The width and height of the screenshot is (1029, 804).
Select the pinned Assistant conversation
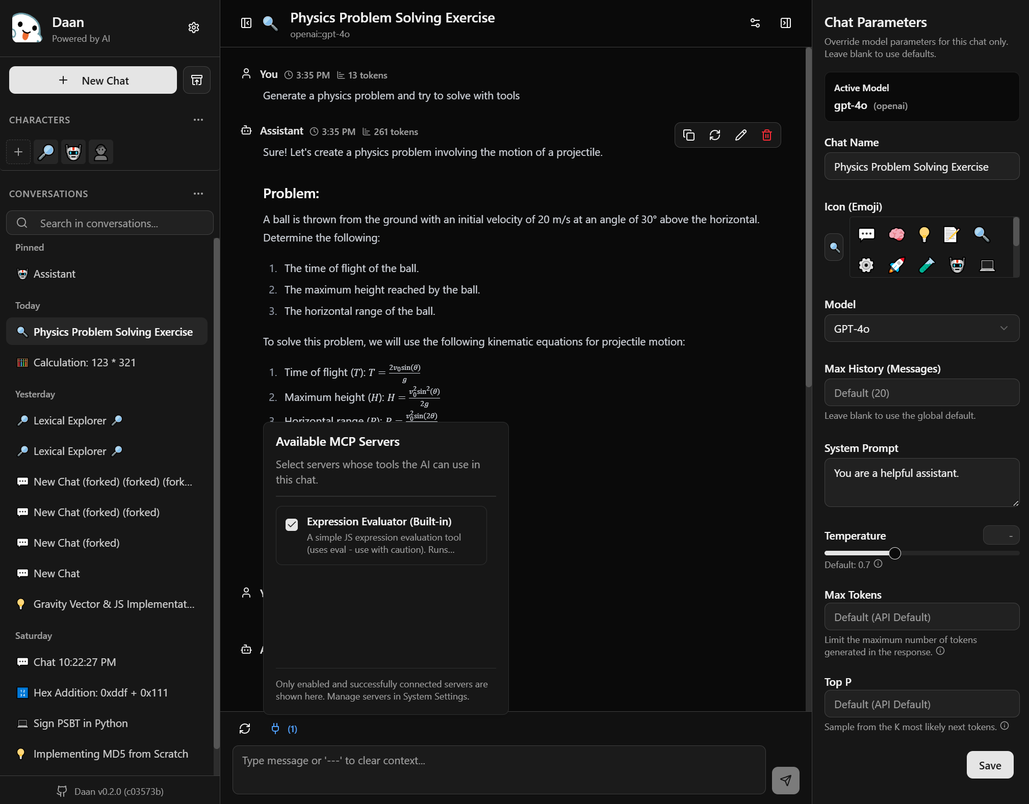[x=55, y=274]
